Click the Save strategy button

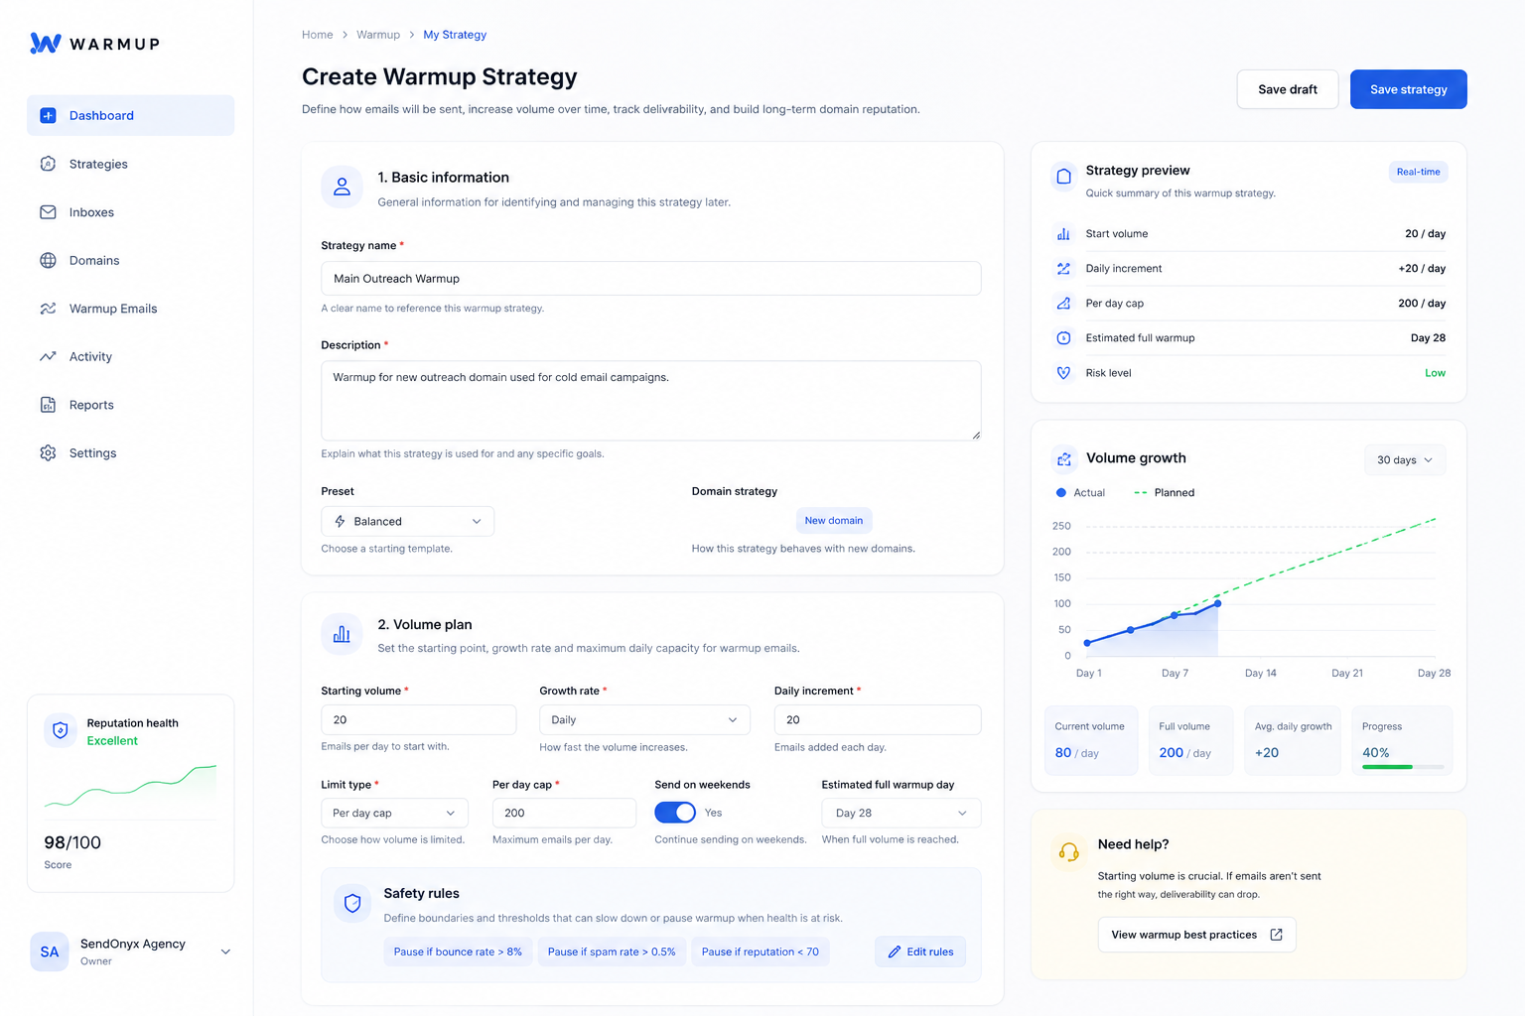tap(1408, 89)
